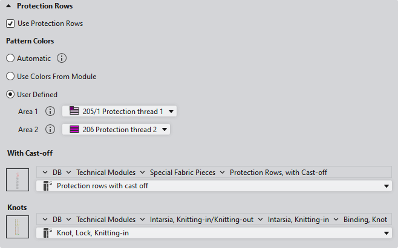Viewport: 398px width, 248px height.
Task: Click the info icon beside Area 1
Action: tap(50, 111)
